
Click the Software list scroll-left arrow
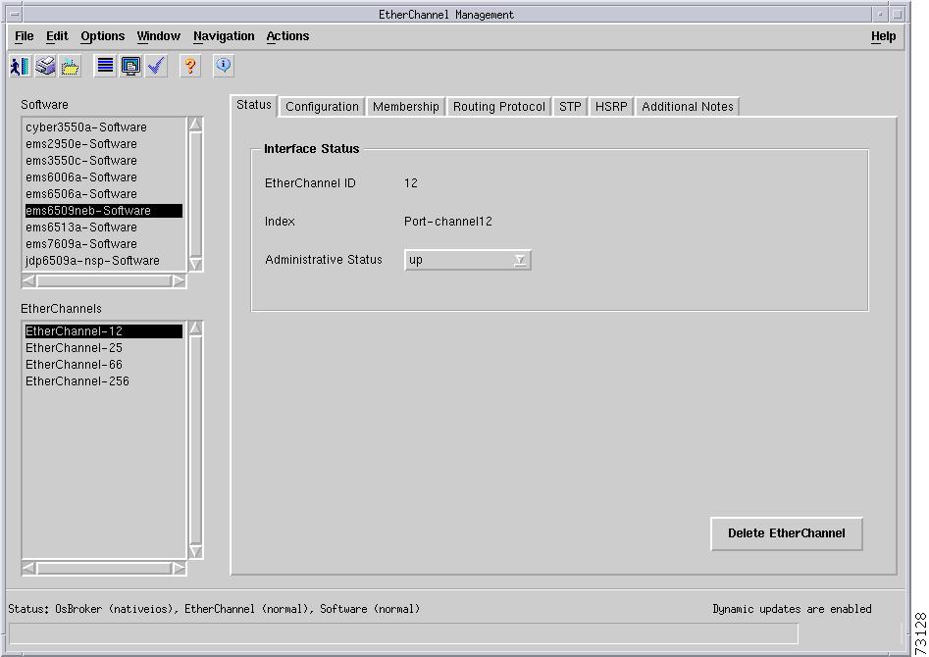[29, 280]
